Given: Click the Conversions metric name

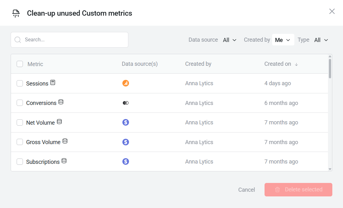Looking at the screenshot, I should [x=41, y=103].
